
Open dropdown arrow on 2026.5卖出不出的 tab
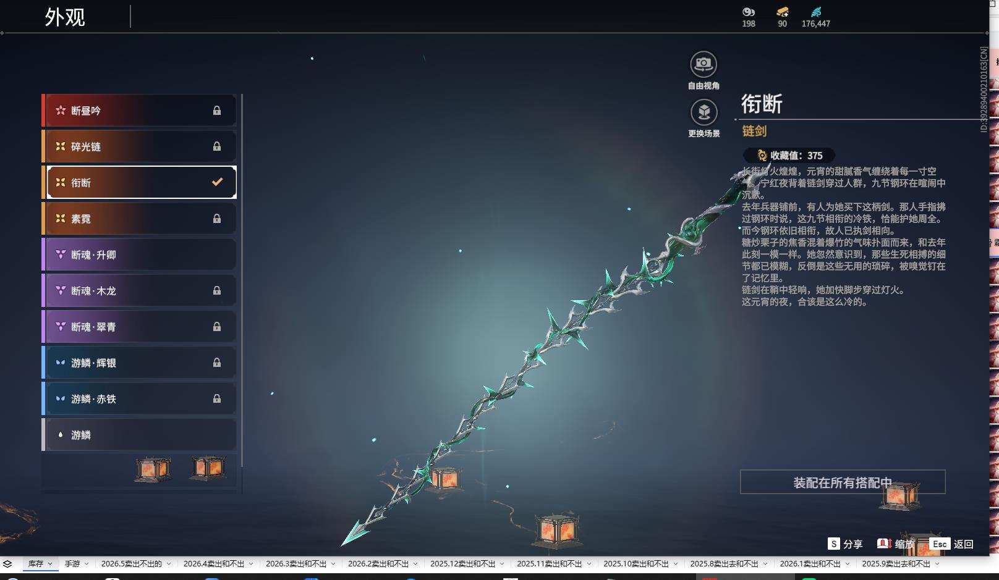click(169, 564)
